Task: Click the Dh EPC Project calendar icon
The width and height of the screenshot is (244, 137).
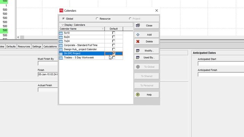Action: (x=61, y=53)
